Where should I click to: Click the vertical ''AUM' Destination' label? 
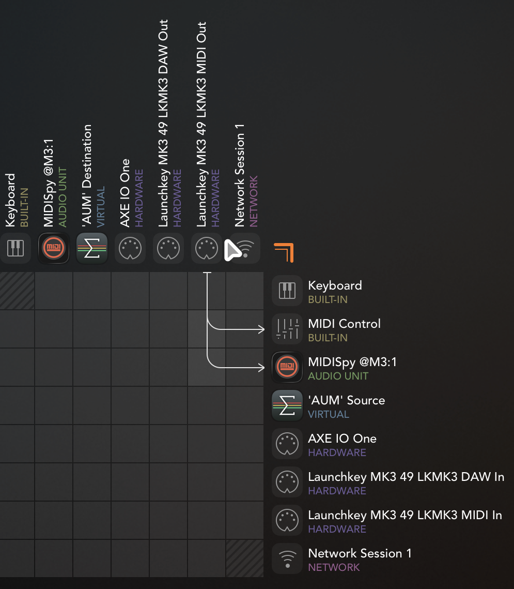[87, 176]
